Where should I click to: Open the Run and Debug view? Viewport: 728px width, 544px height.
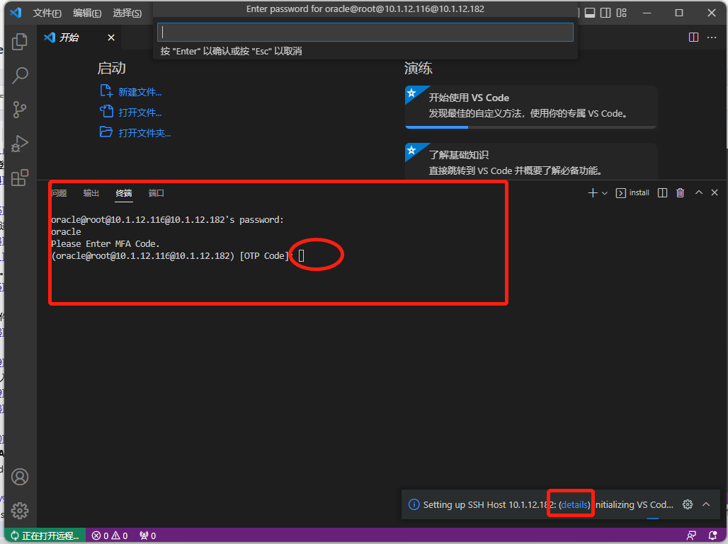click(19, 144)
